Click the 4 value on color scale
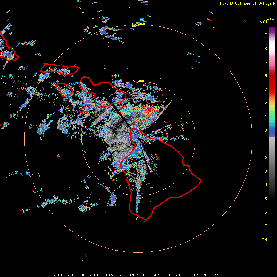 266,76
